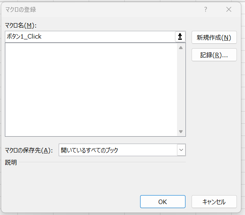Click the macro list scroll up arrow
The image size is (245, 215).
click(x=181, y=47)
